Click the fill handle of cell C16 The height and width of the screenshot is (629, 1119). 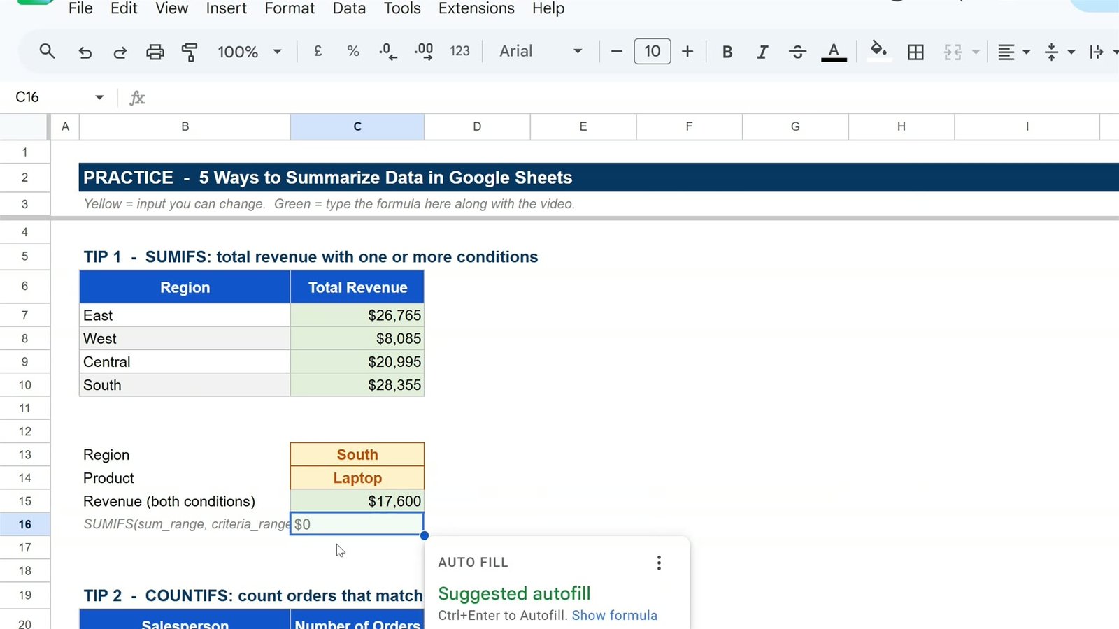(424, 535)
